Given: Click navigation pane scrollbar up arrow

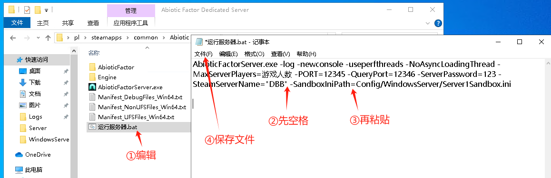Looking at the screenshot, I should [x=74, y=51].
